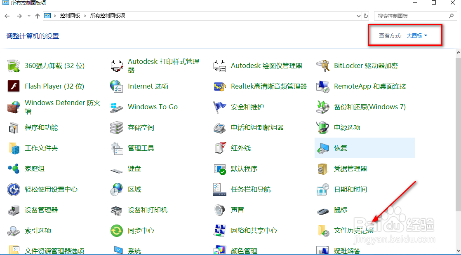The image size is (461, 255).
Task: Click the Internet 选项 globe icon
Action: 117,86
